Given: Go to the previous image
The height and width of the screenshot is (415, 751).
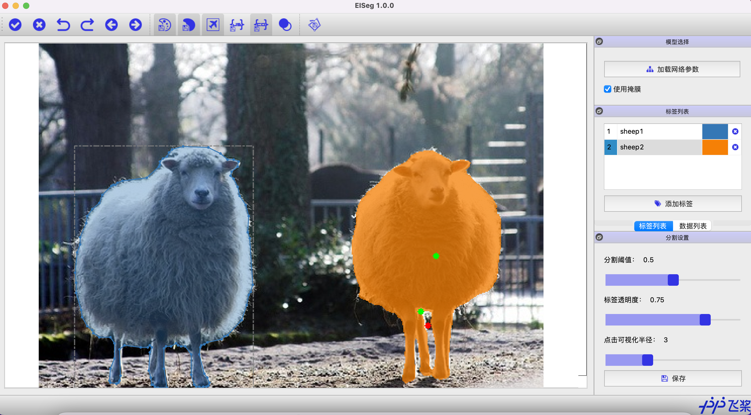Looking at the screenshot, I should 111,25.
